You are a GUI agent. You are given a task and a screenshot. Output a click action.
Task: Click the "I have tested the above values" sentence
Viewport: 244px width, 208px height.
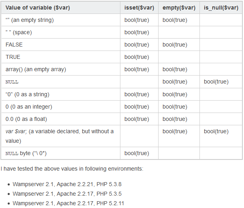click(72, 169)
